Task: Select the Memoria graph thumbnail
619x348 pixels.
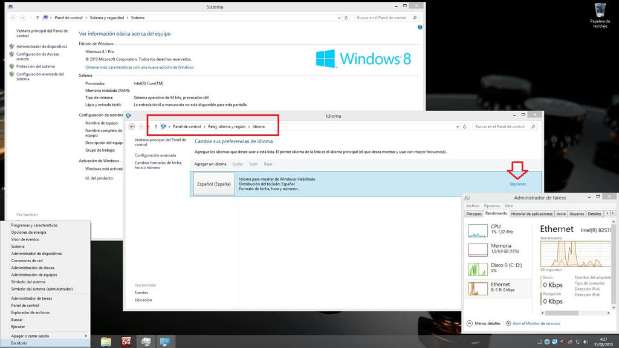Action: pos(478,250)
